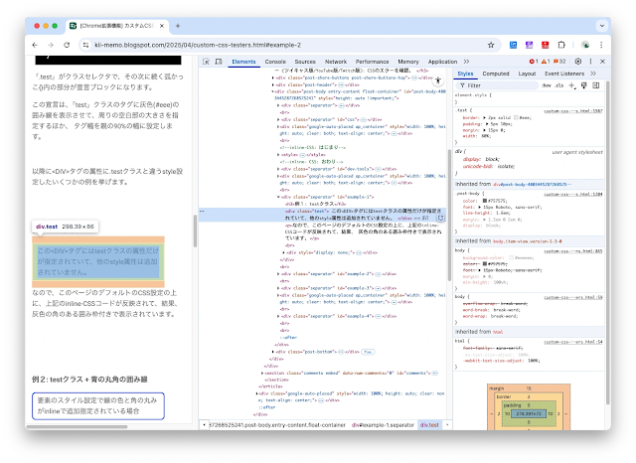The height and width of the screenshot is (463, 636).
Task: Expand div with class post-header
Action: 272,84
